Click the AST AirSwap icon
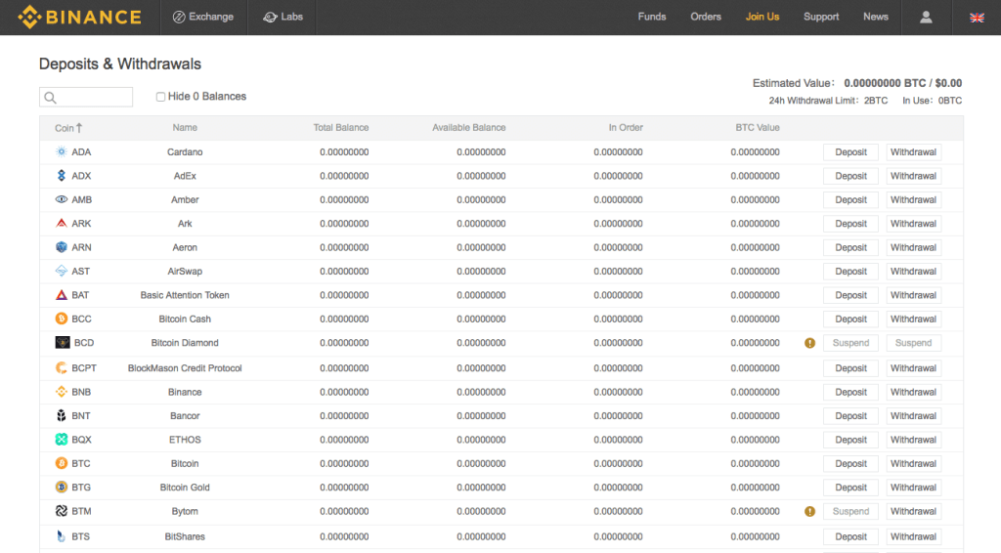This screenshot has height=553, width=1001. (62, 271)
